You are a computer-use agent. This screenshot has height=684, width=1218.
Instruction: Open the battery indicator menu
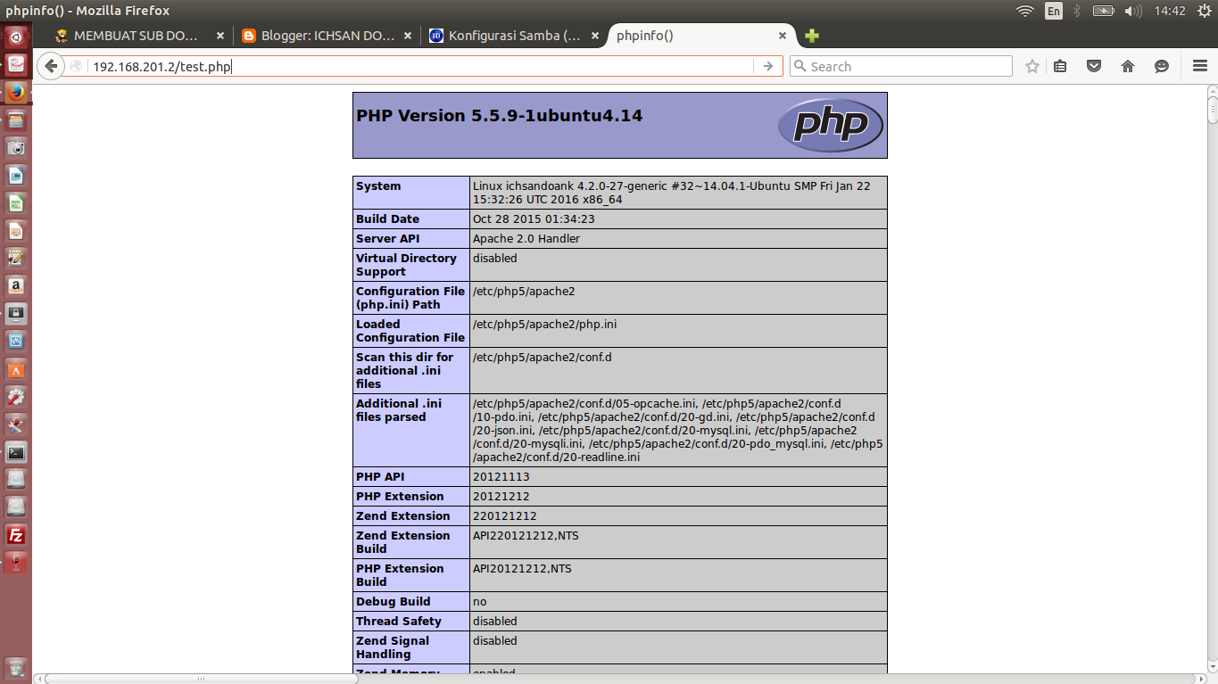click(1104, 11)
